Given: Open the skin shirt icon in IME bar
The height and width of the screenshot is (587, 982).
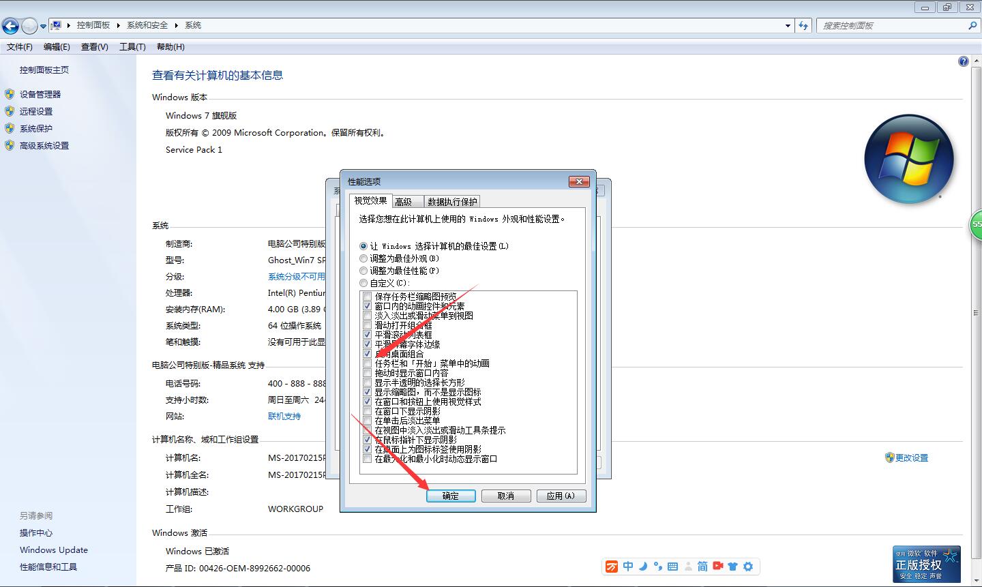Looking at the screenshot, I should tap(733, 567).
